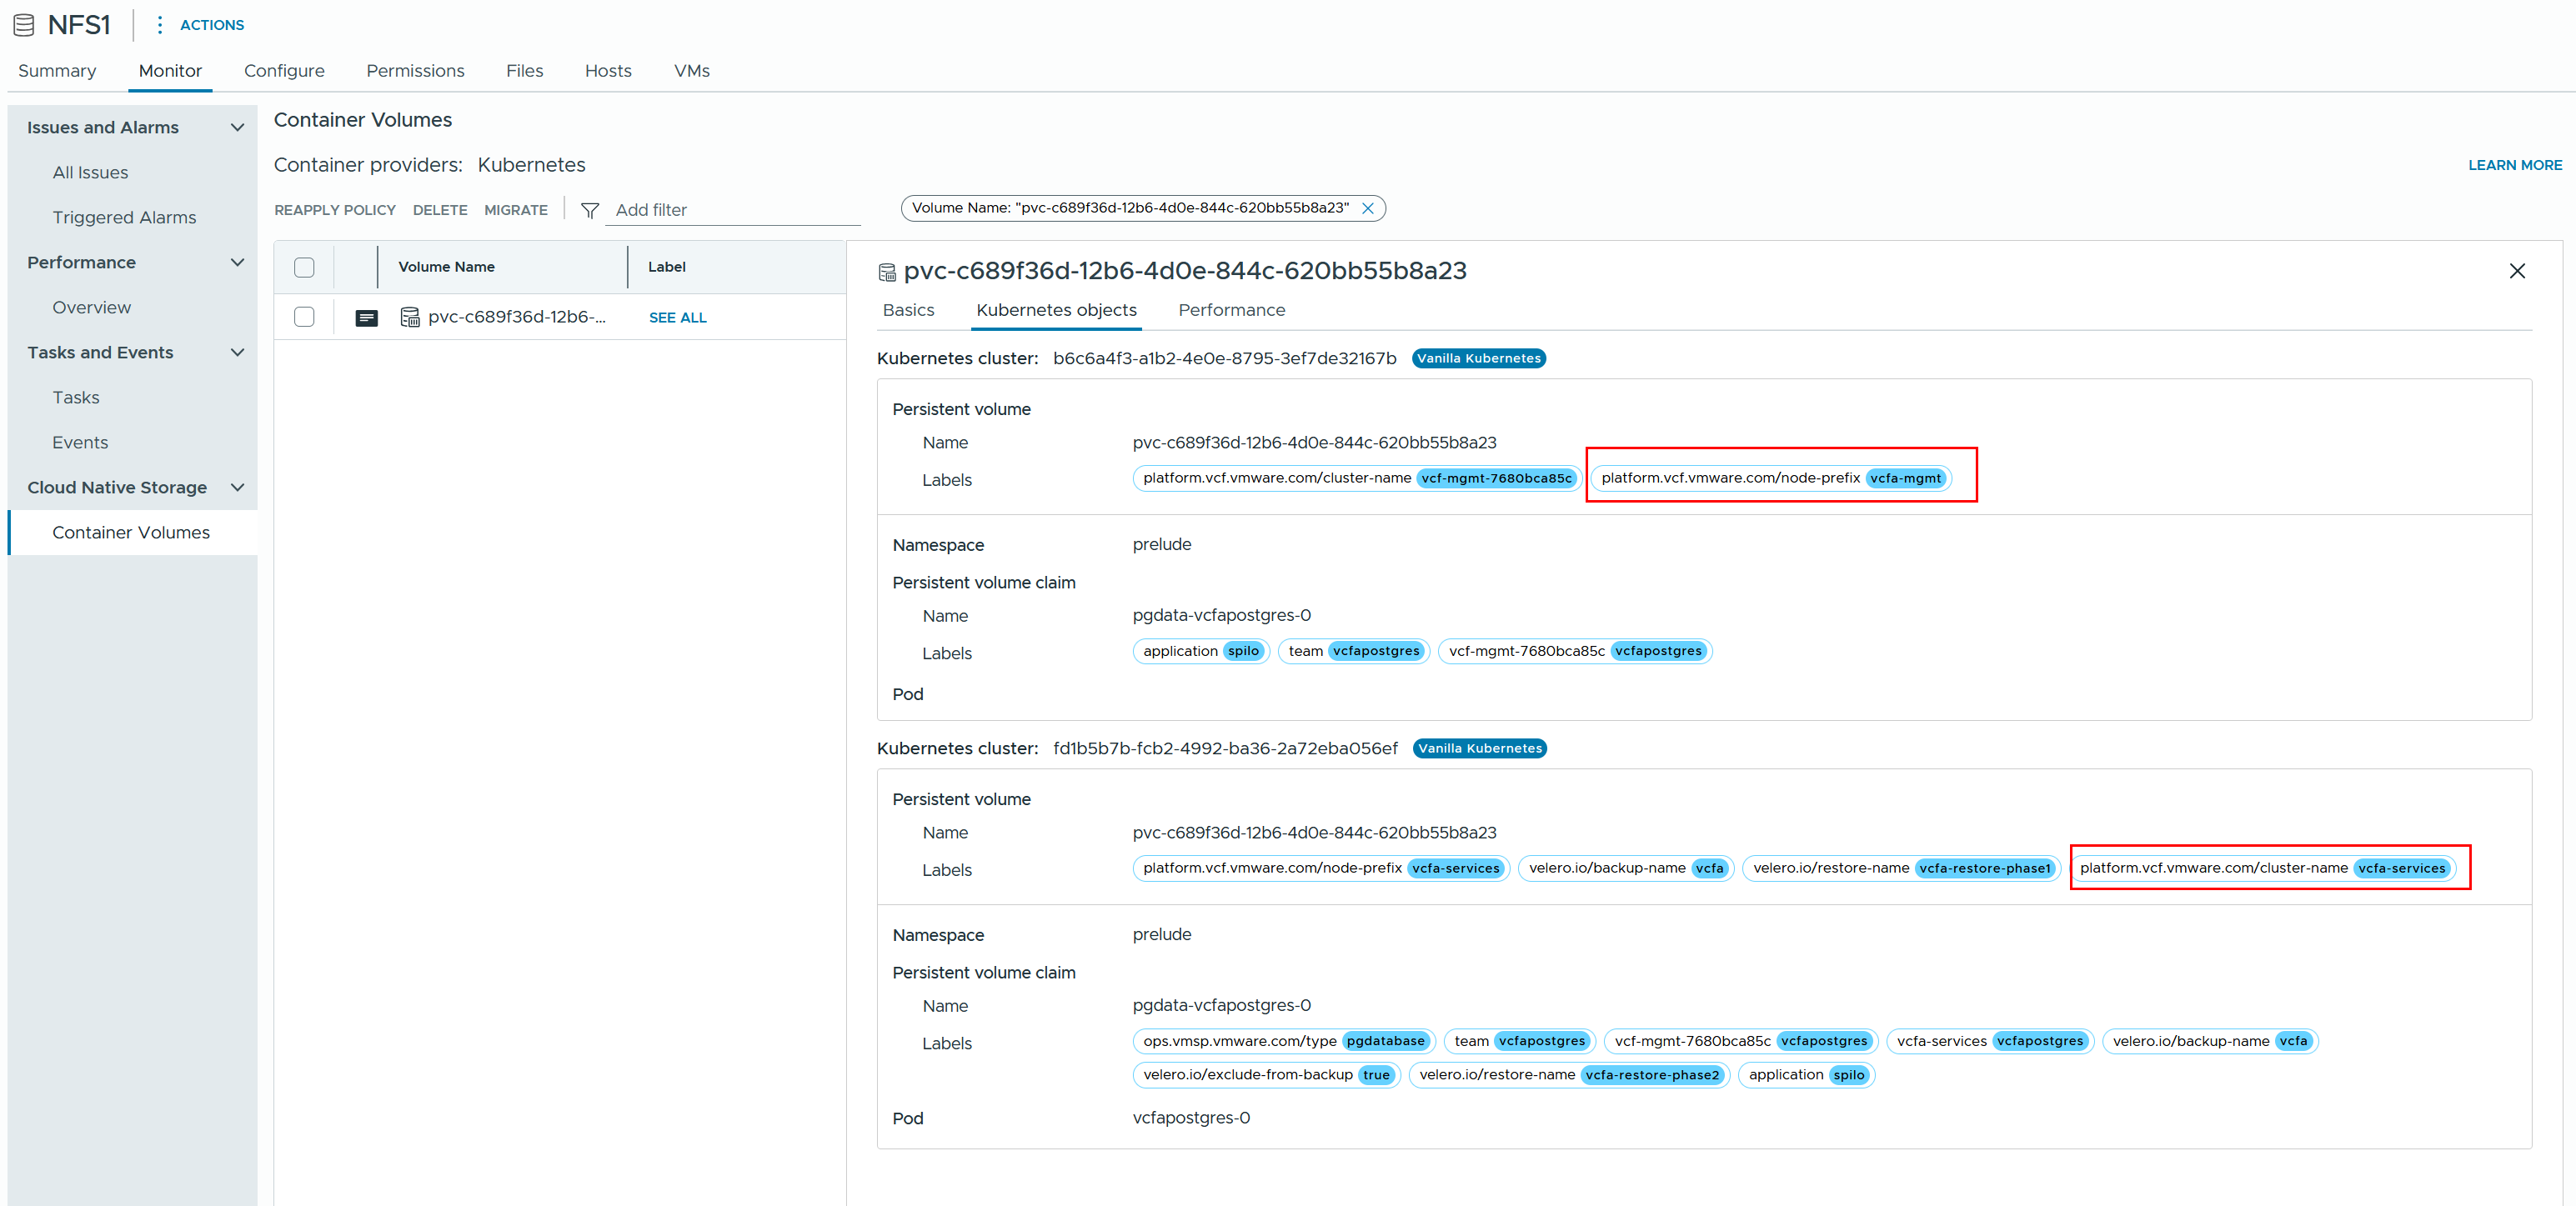Open the Permissions tab
Image resolution: width=2576 pixels, height=1206 pixels.
click(x=415, y=71)
